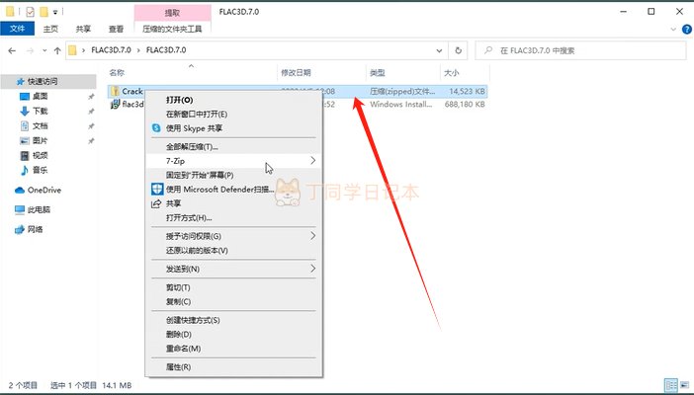Switch to the 共享 ribbon tab

[x=83, y=29]
